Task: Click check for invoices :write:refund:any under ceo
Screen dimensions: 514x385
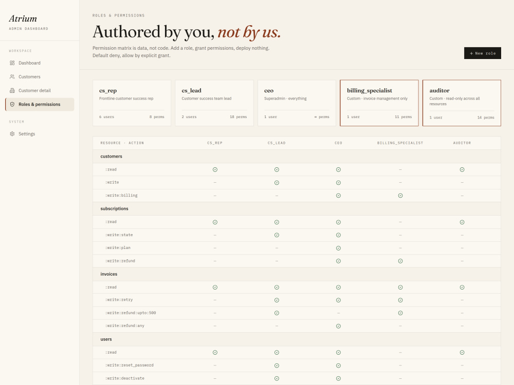Action: coord(338,326)
